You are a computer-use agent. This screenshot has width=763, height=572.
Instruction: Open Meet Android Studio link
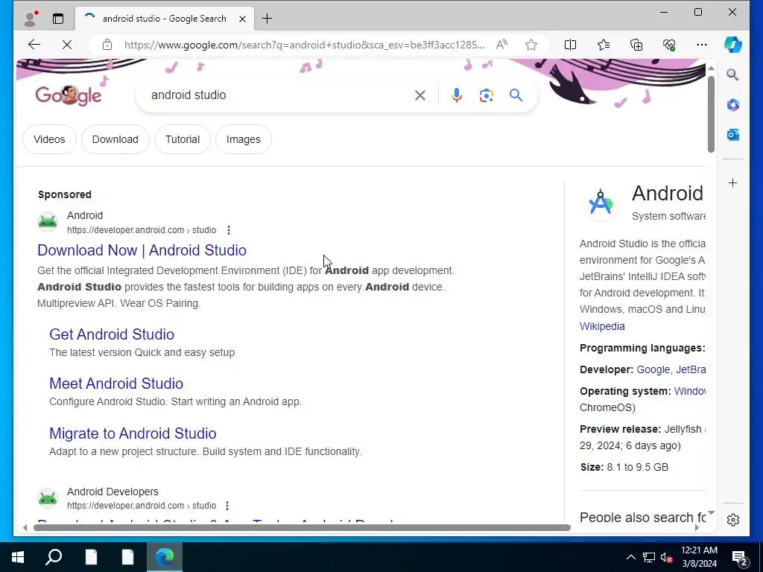pos(116,384)
